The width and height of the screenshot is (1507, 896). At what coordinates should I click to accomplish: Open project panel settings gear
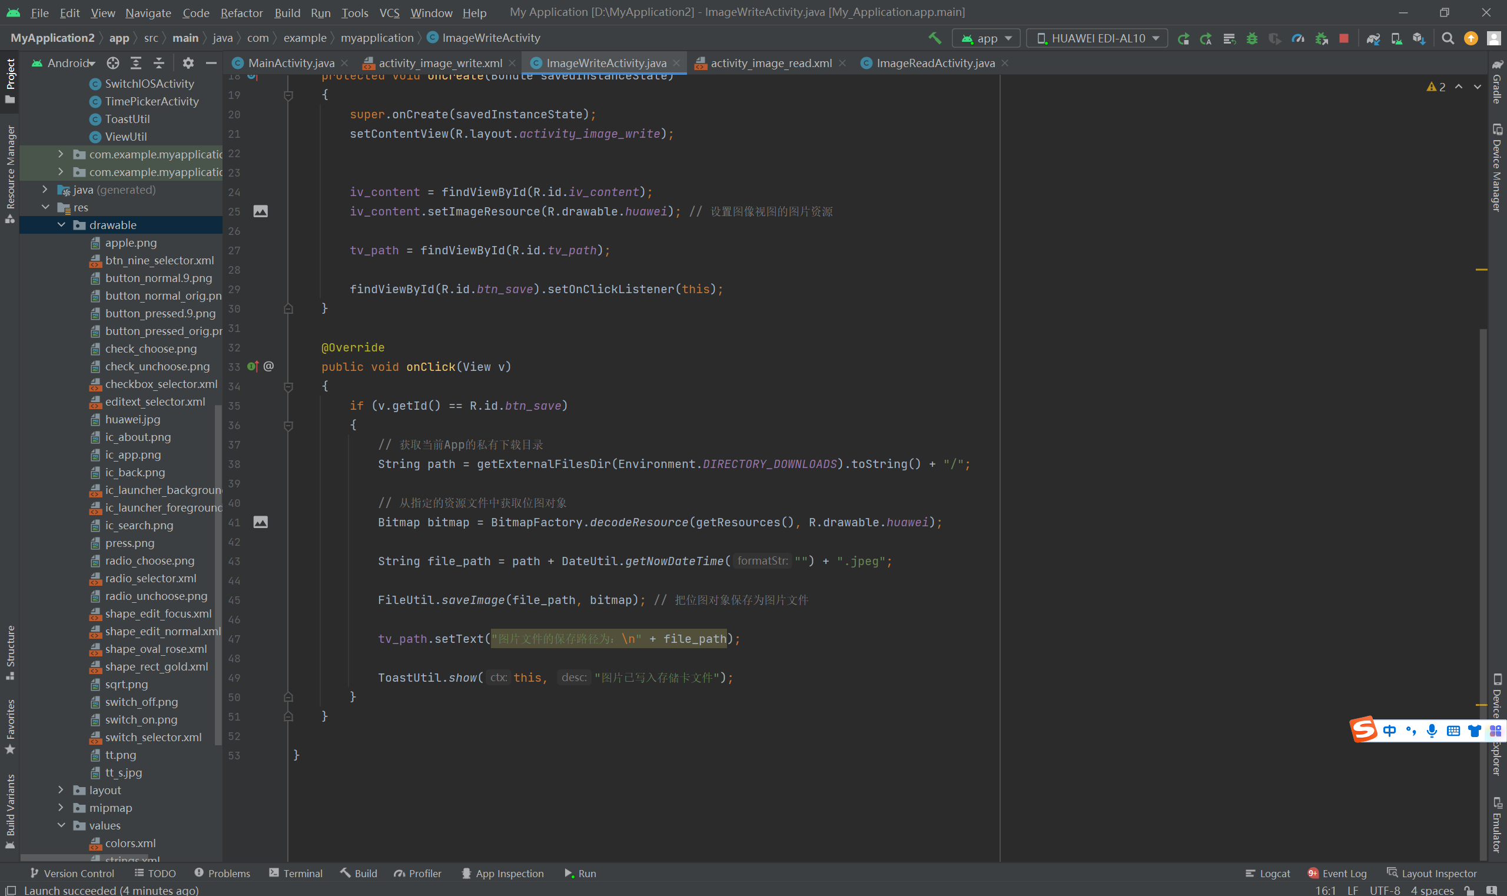coord(188,63)
